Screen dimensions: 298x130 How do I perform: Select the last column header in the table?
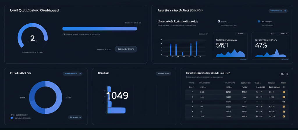point(283,83)
